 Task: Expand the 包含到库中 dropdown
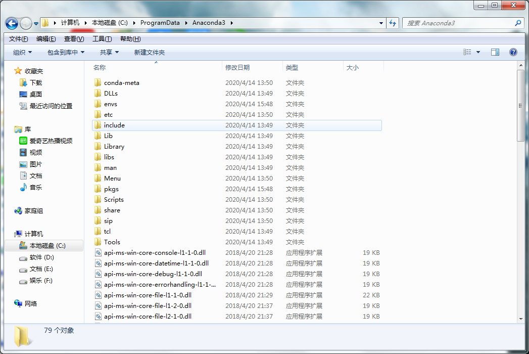[66, 53]
